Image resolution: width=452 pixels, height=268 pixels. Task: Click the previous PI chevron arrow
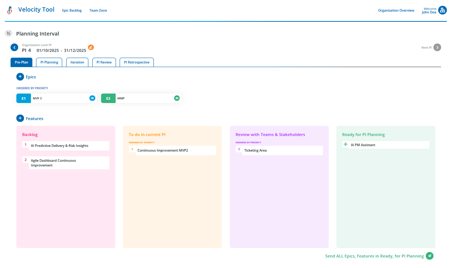coord(14,47)
